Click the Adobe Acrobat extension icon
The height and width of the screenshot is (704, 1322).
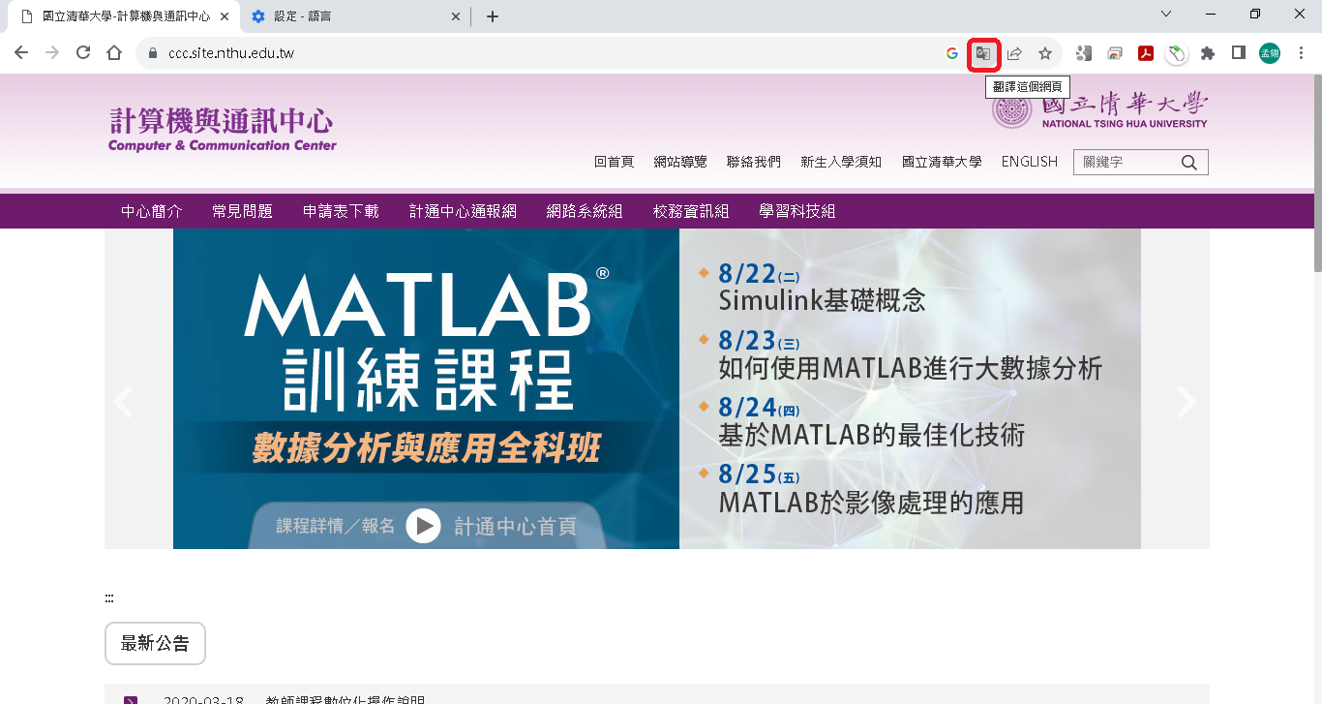click(x=1146, y=53)
